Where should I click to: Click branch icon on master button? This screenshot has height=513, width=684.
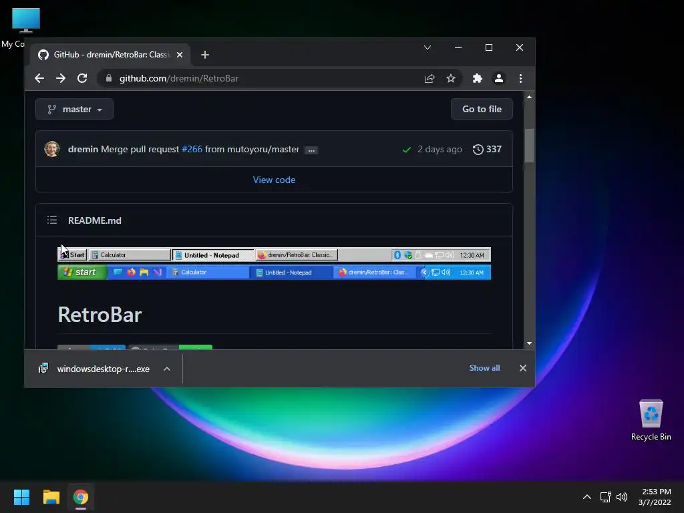coord(52,109)
